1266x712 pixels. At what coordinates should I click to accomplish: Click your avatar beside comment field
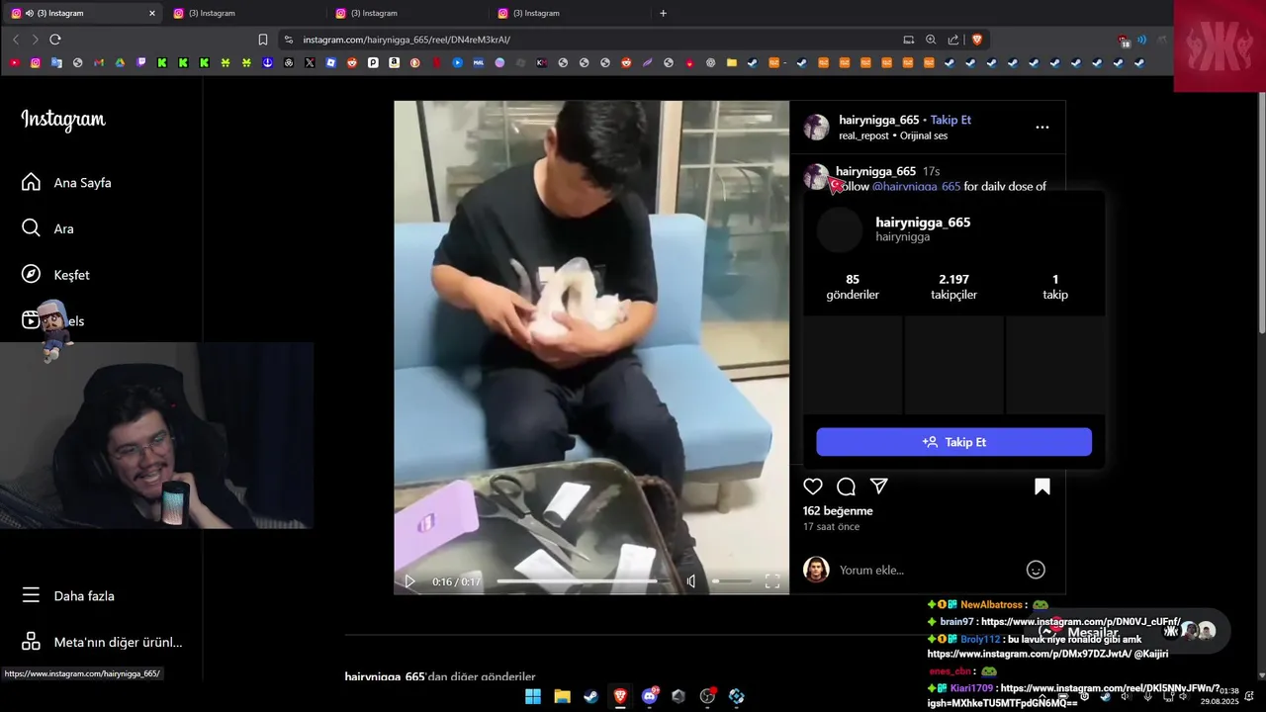click(816, 570)
